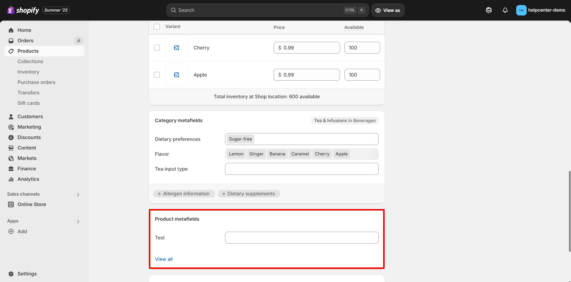Select all variants checkbox in header
This screenshot has height=282, width=571.
157,27
